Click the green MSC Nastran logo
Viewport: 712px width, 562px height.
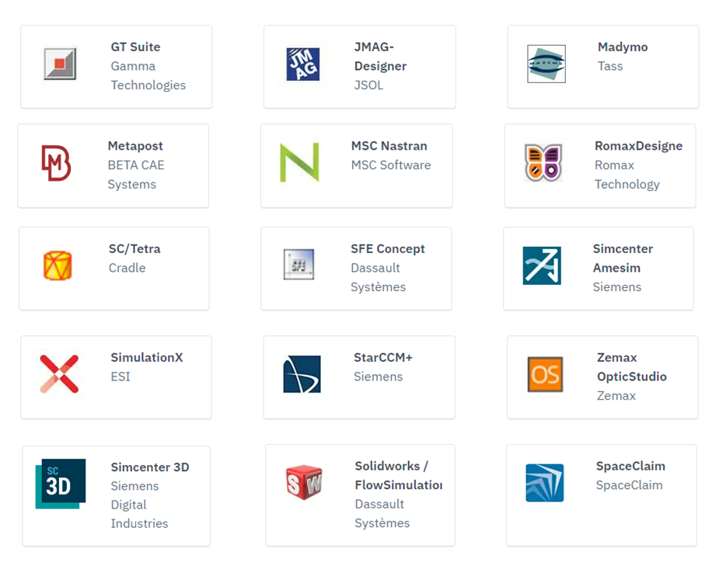(299, 163)
